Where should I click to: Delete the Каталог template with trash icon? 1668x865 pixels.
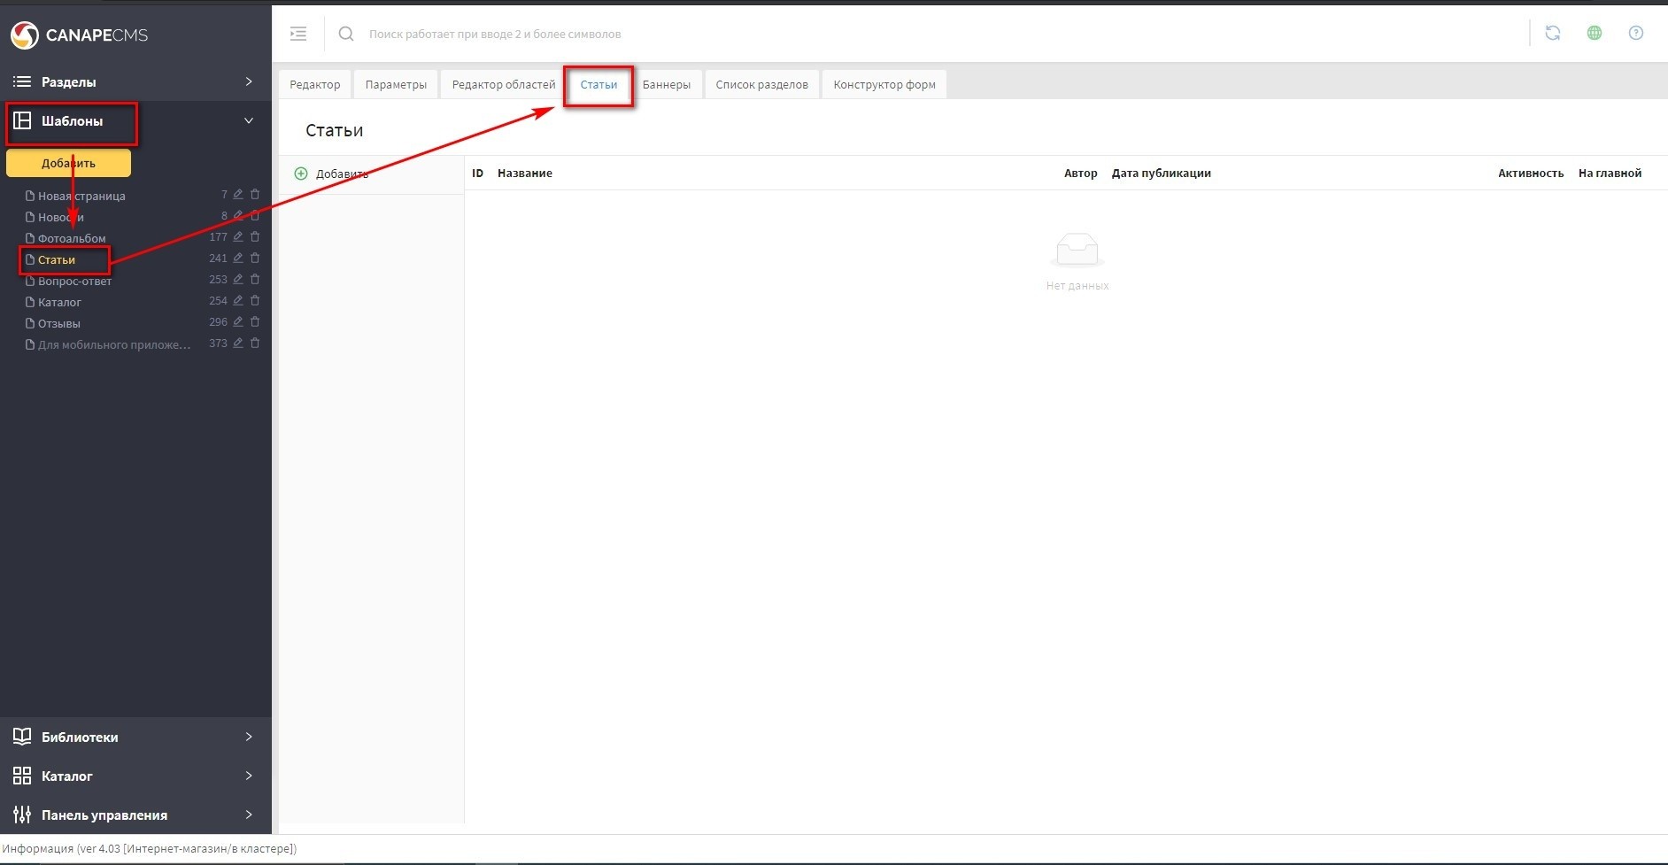tap(255, 301)
